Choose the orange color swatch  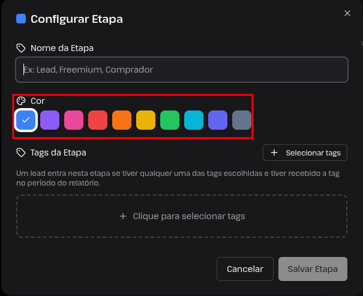click(x=122, y=120)
